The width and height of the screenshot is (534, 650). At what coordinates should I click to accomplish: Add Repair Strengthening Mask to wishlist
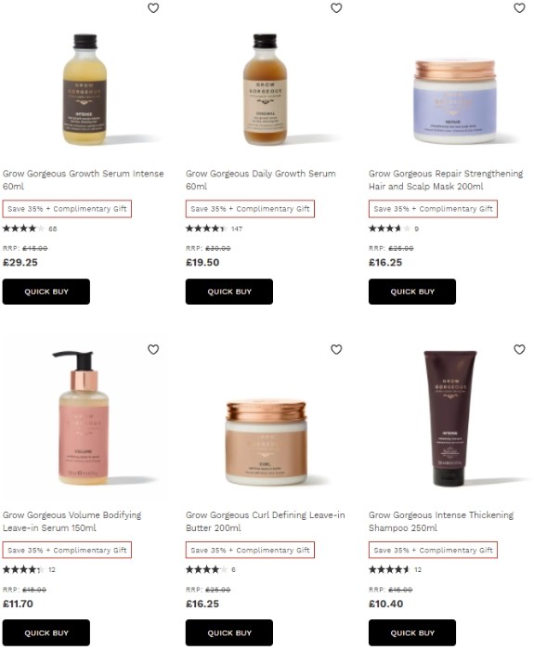click(519, 7)
